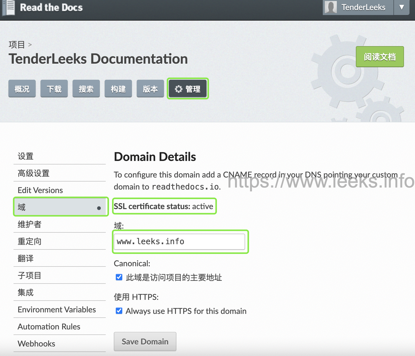Click the Read the Docs home link
The width and height of the screenshot is (415, 356).
[x=51, y=8]
